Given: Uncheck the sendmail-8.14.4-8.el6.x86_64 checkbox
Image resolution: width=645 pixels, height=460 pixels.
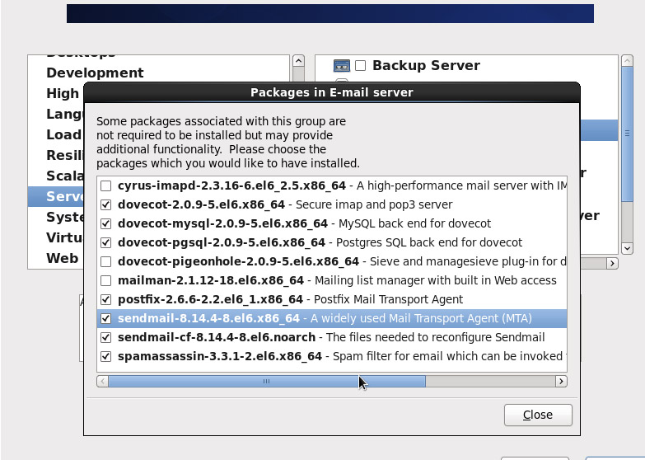Looking at the screenshot, I should 105,319.
